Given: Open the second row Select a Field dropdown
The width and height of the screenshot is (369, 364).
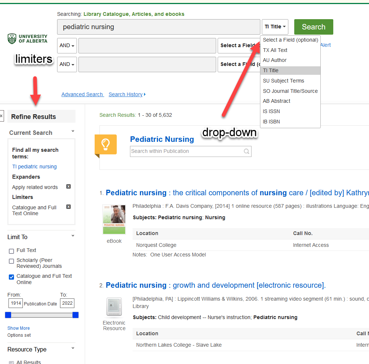Looking at the screenshot, I should [x=239, y=45].
